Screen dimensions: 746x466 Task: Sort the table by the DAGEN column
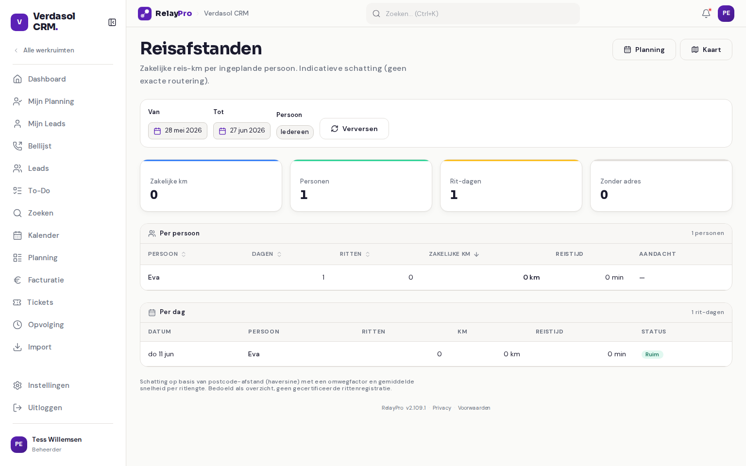coord(267,254)
